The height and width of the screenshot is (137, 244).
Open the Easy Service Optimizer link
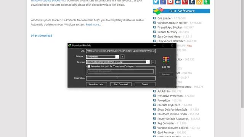click(x=171, y=41)
